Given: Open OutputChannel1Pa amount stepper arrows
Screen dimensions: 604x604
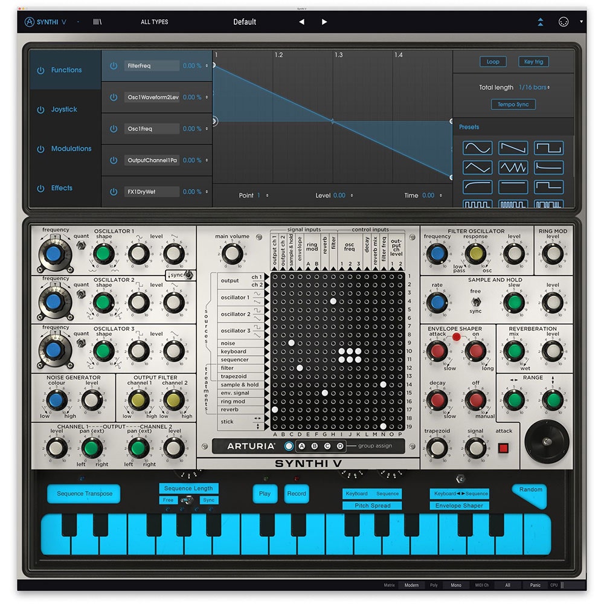Looking at the screenshot, I should pos(207,160).
